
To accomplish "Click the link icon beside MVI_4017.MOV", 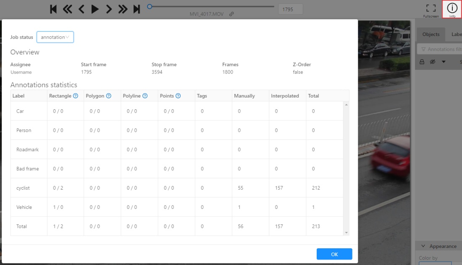I will (x=231, y=14).
